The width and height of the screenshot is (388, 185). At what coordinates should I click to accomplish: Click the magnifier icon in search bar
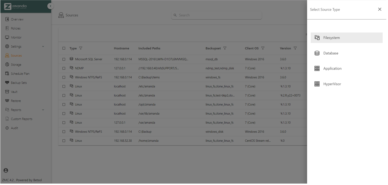pyautogui.click(x=175, y=15)
